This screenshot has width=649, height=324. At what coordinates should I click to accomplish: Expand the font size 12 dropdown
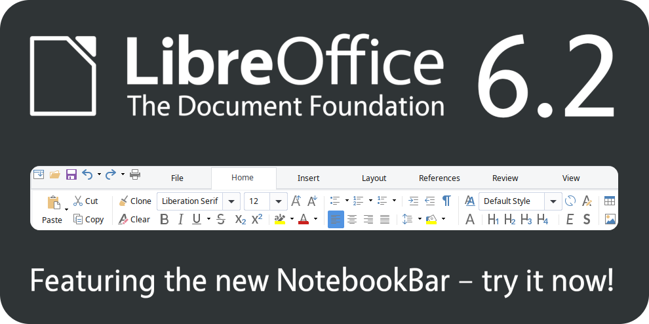(x=279, y=201)
